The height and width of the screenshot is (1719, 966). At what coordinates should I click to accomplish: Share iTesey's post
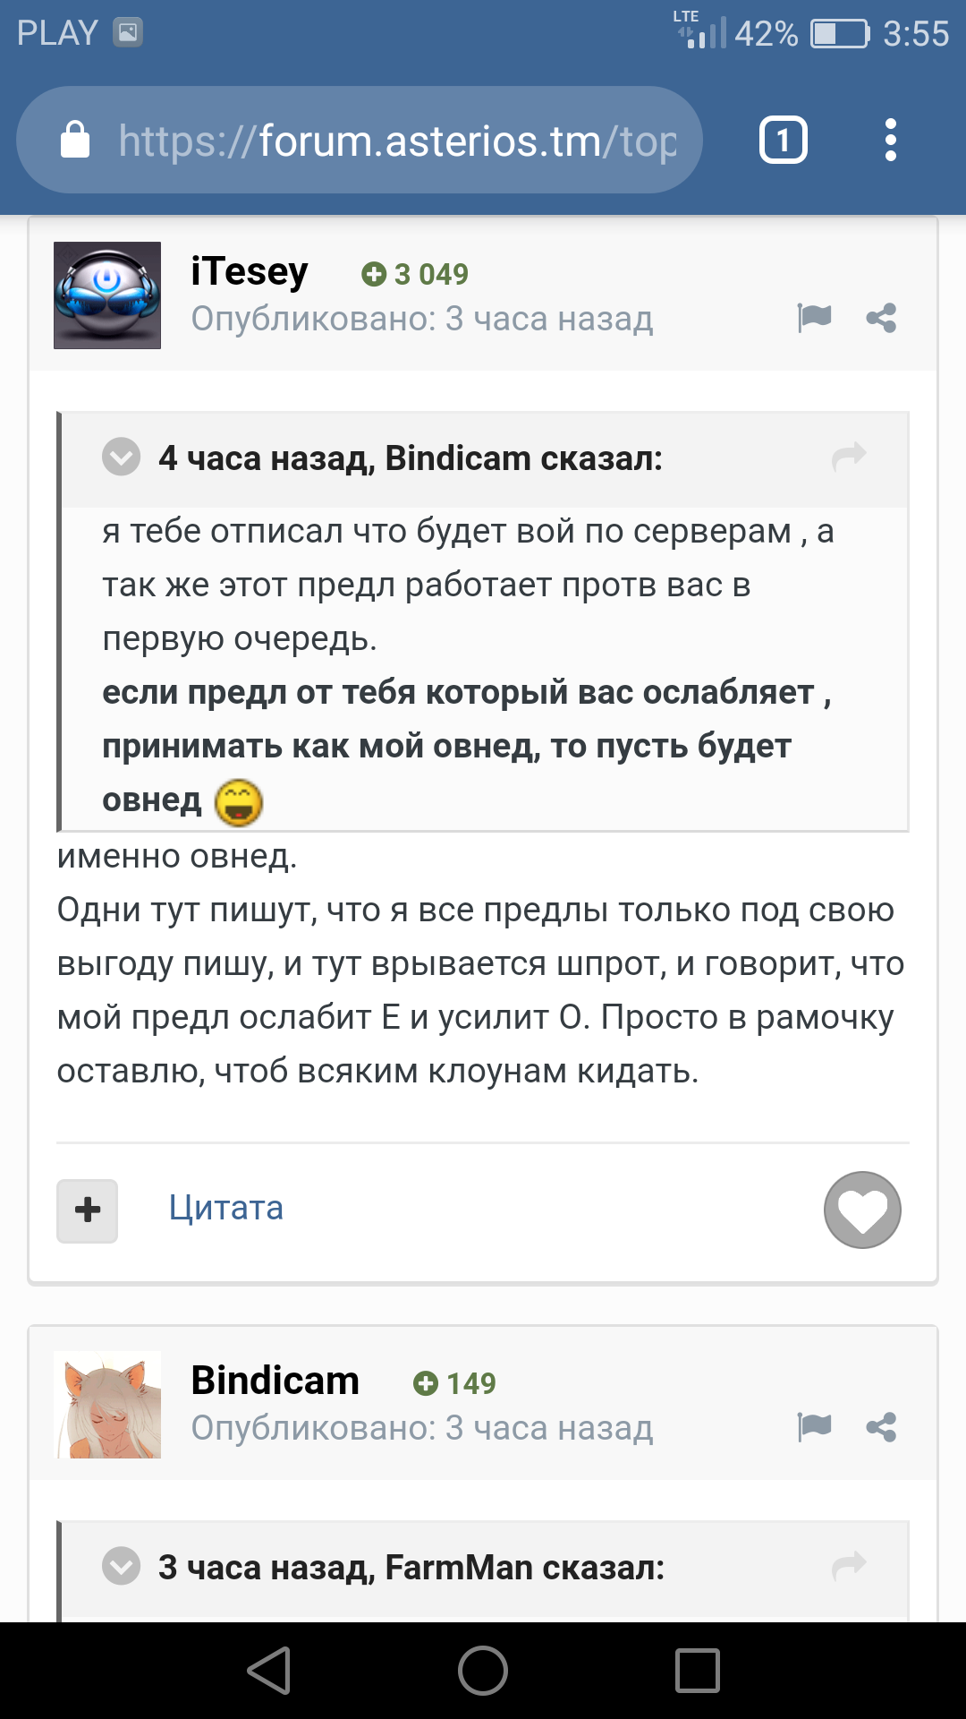[881, 318]
